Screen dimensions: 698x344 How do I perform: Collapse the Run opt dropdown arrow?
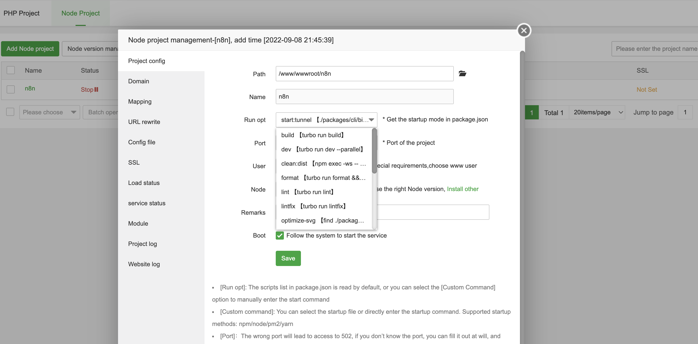coord(371,120)
